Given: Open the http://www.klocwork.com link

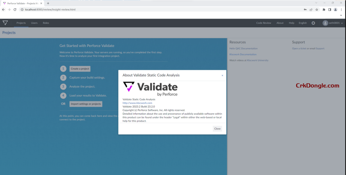Looking at the screenshot, I should tap(137, 103).
